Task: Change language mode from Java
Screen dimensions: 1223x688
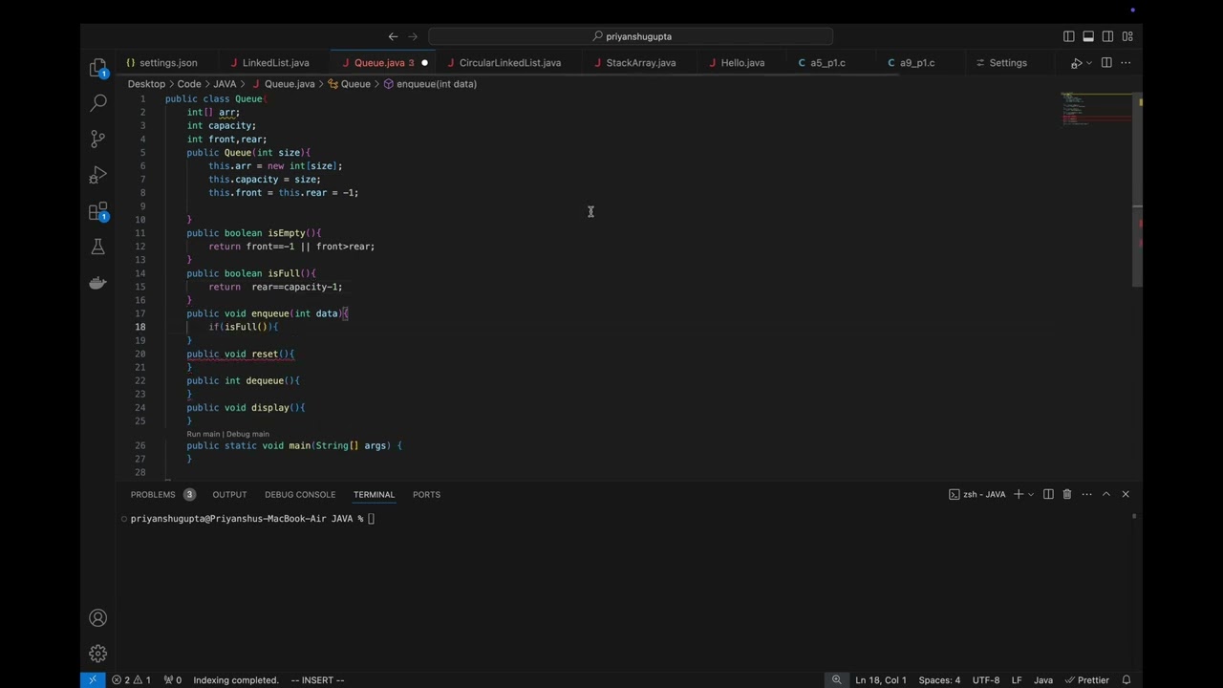Action: pyautogui.click(x=1043, y=680)
